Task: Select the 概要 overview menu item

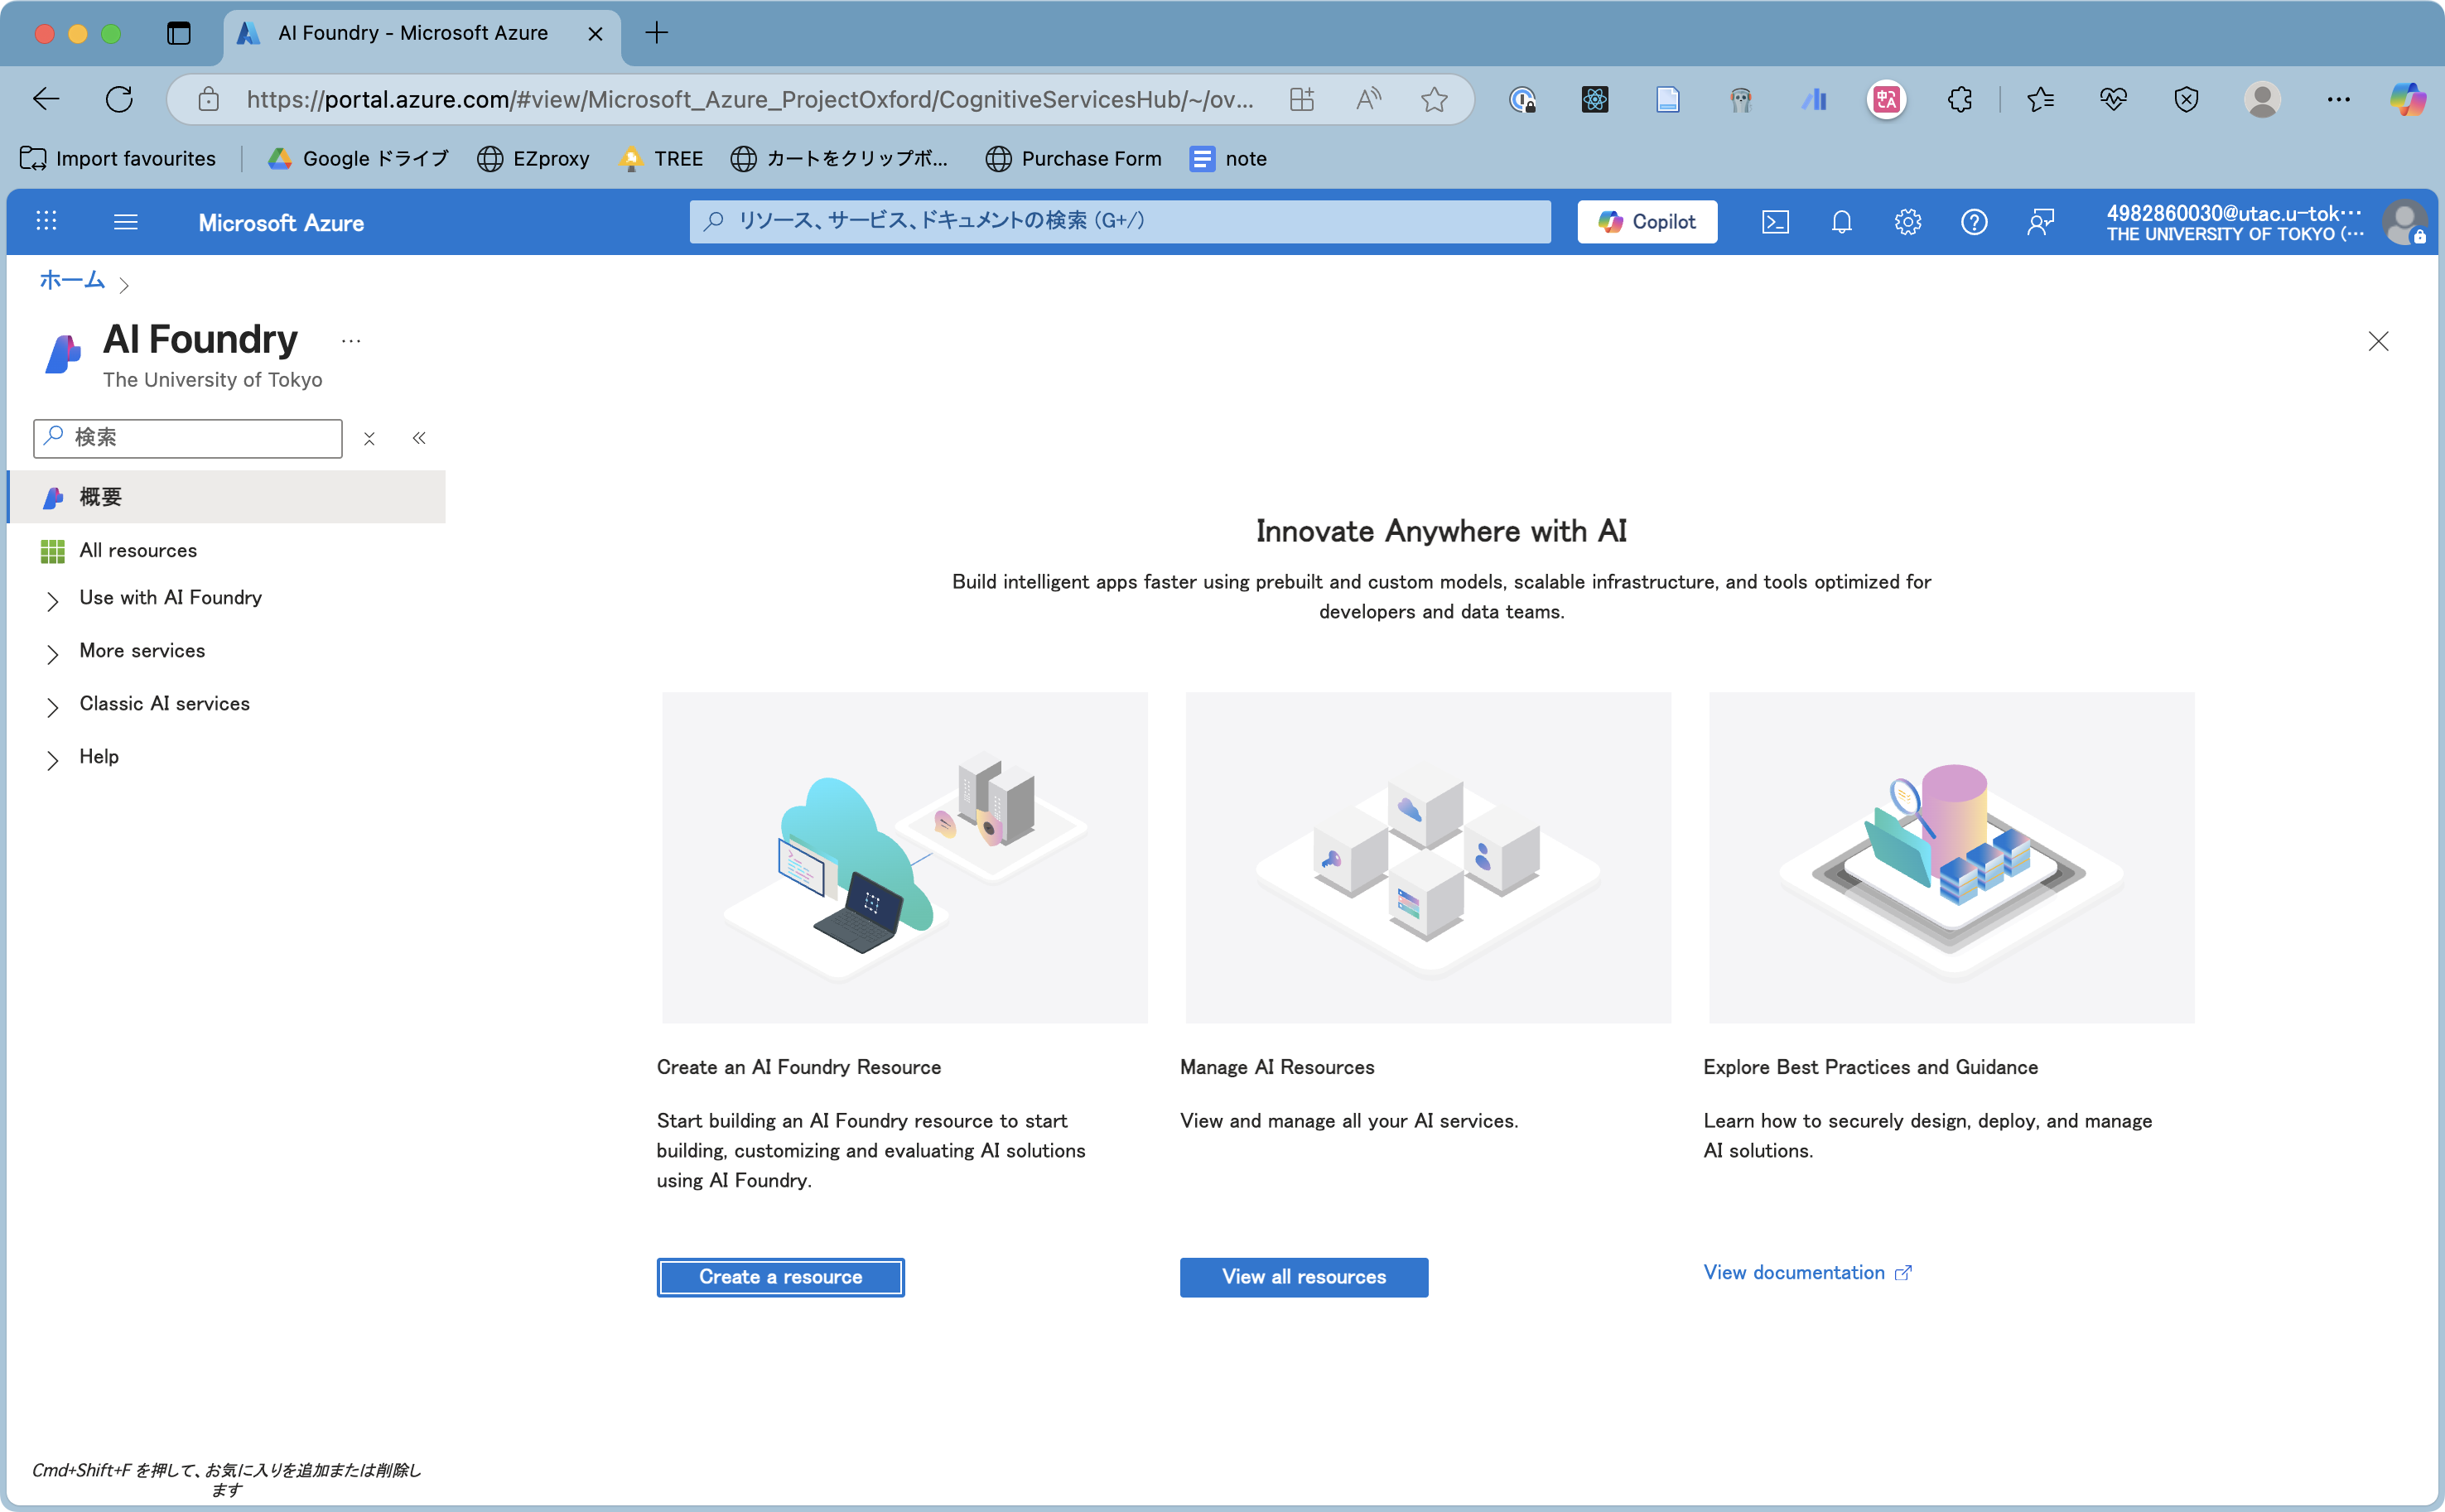Action: 100,497
